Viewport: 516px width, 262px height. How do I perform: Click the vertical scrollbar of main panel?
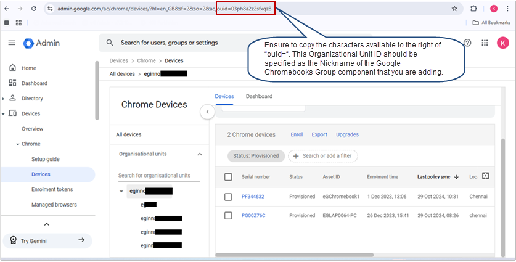click(x=502, y=197)
